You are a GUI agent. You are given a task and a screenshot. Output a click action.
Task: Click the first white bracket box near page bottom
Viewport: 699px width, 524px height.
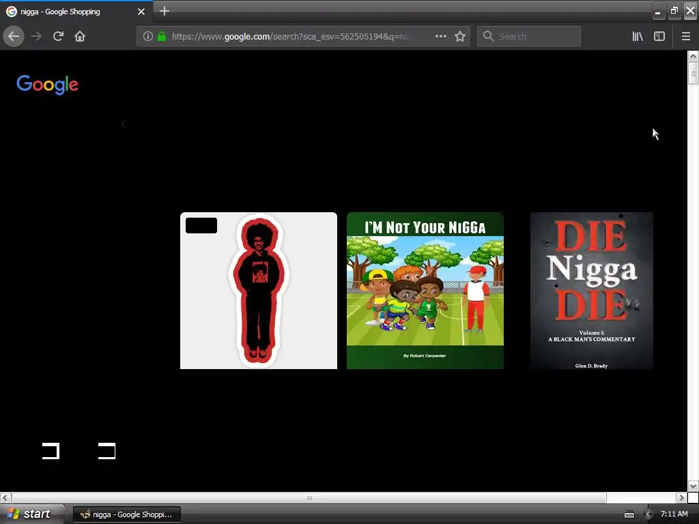pyautogui.click(x=51, y=451)
